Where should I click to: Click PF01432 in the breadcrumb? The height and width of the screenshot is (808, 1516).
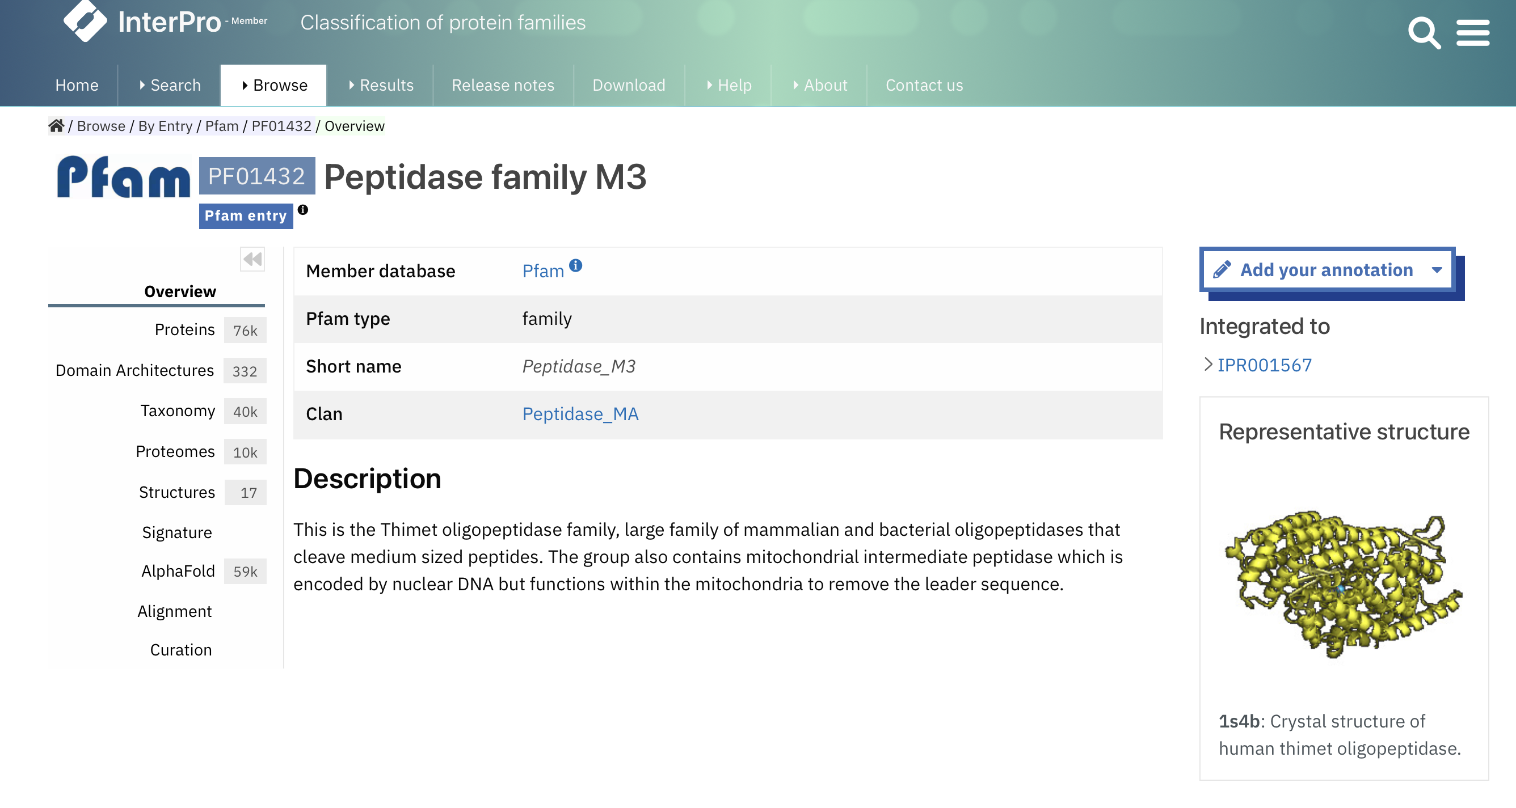[281, 126]
